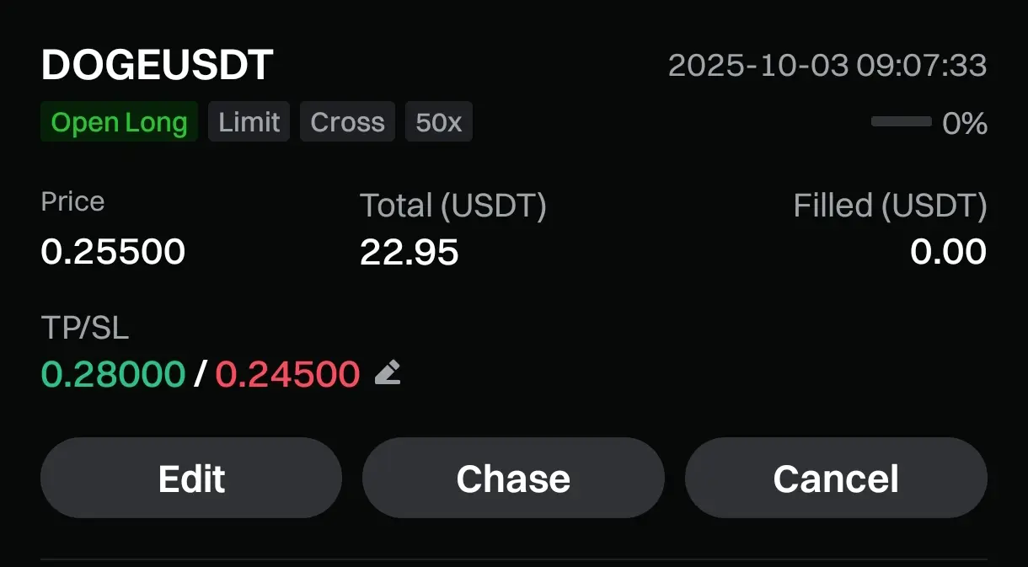Tap the Chase button
Viewport: 1028px width, 567px height.
(x=513, y=478)
